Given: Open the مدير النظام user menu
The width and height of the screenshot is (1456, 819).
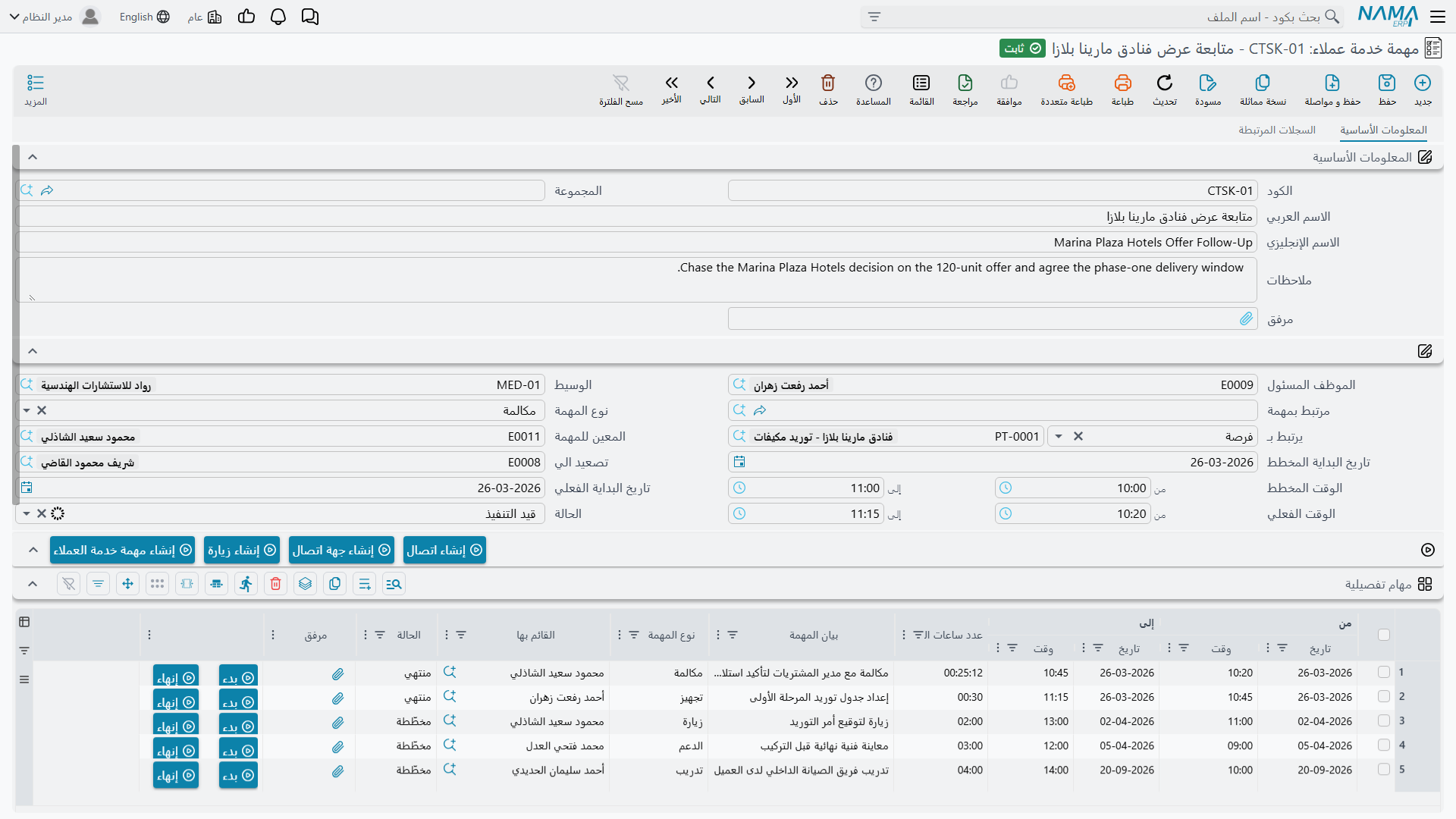Looking at the screenshot, I should pos(57,17).
